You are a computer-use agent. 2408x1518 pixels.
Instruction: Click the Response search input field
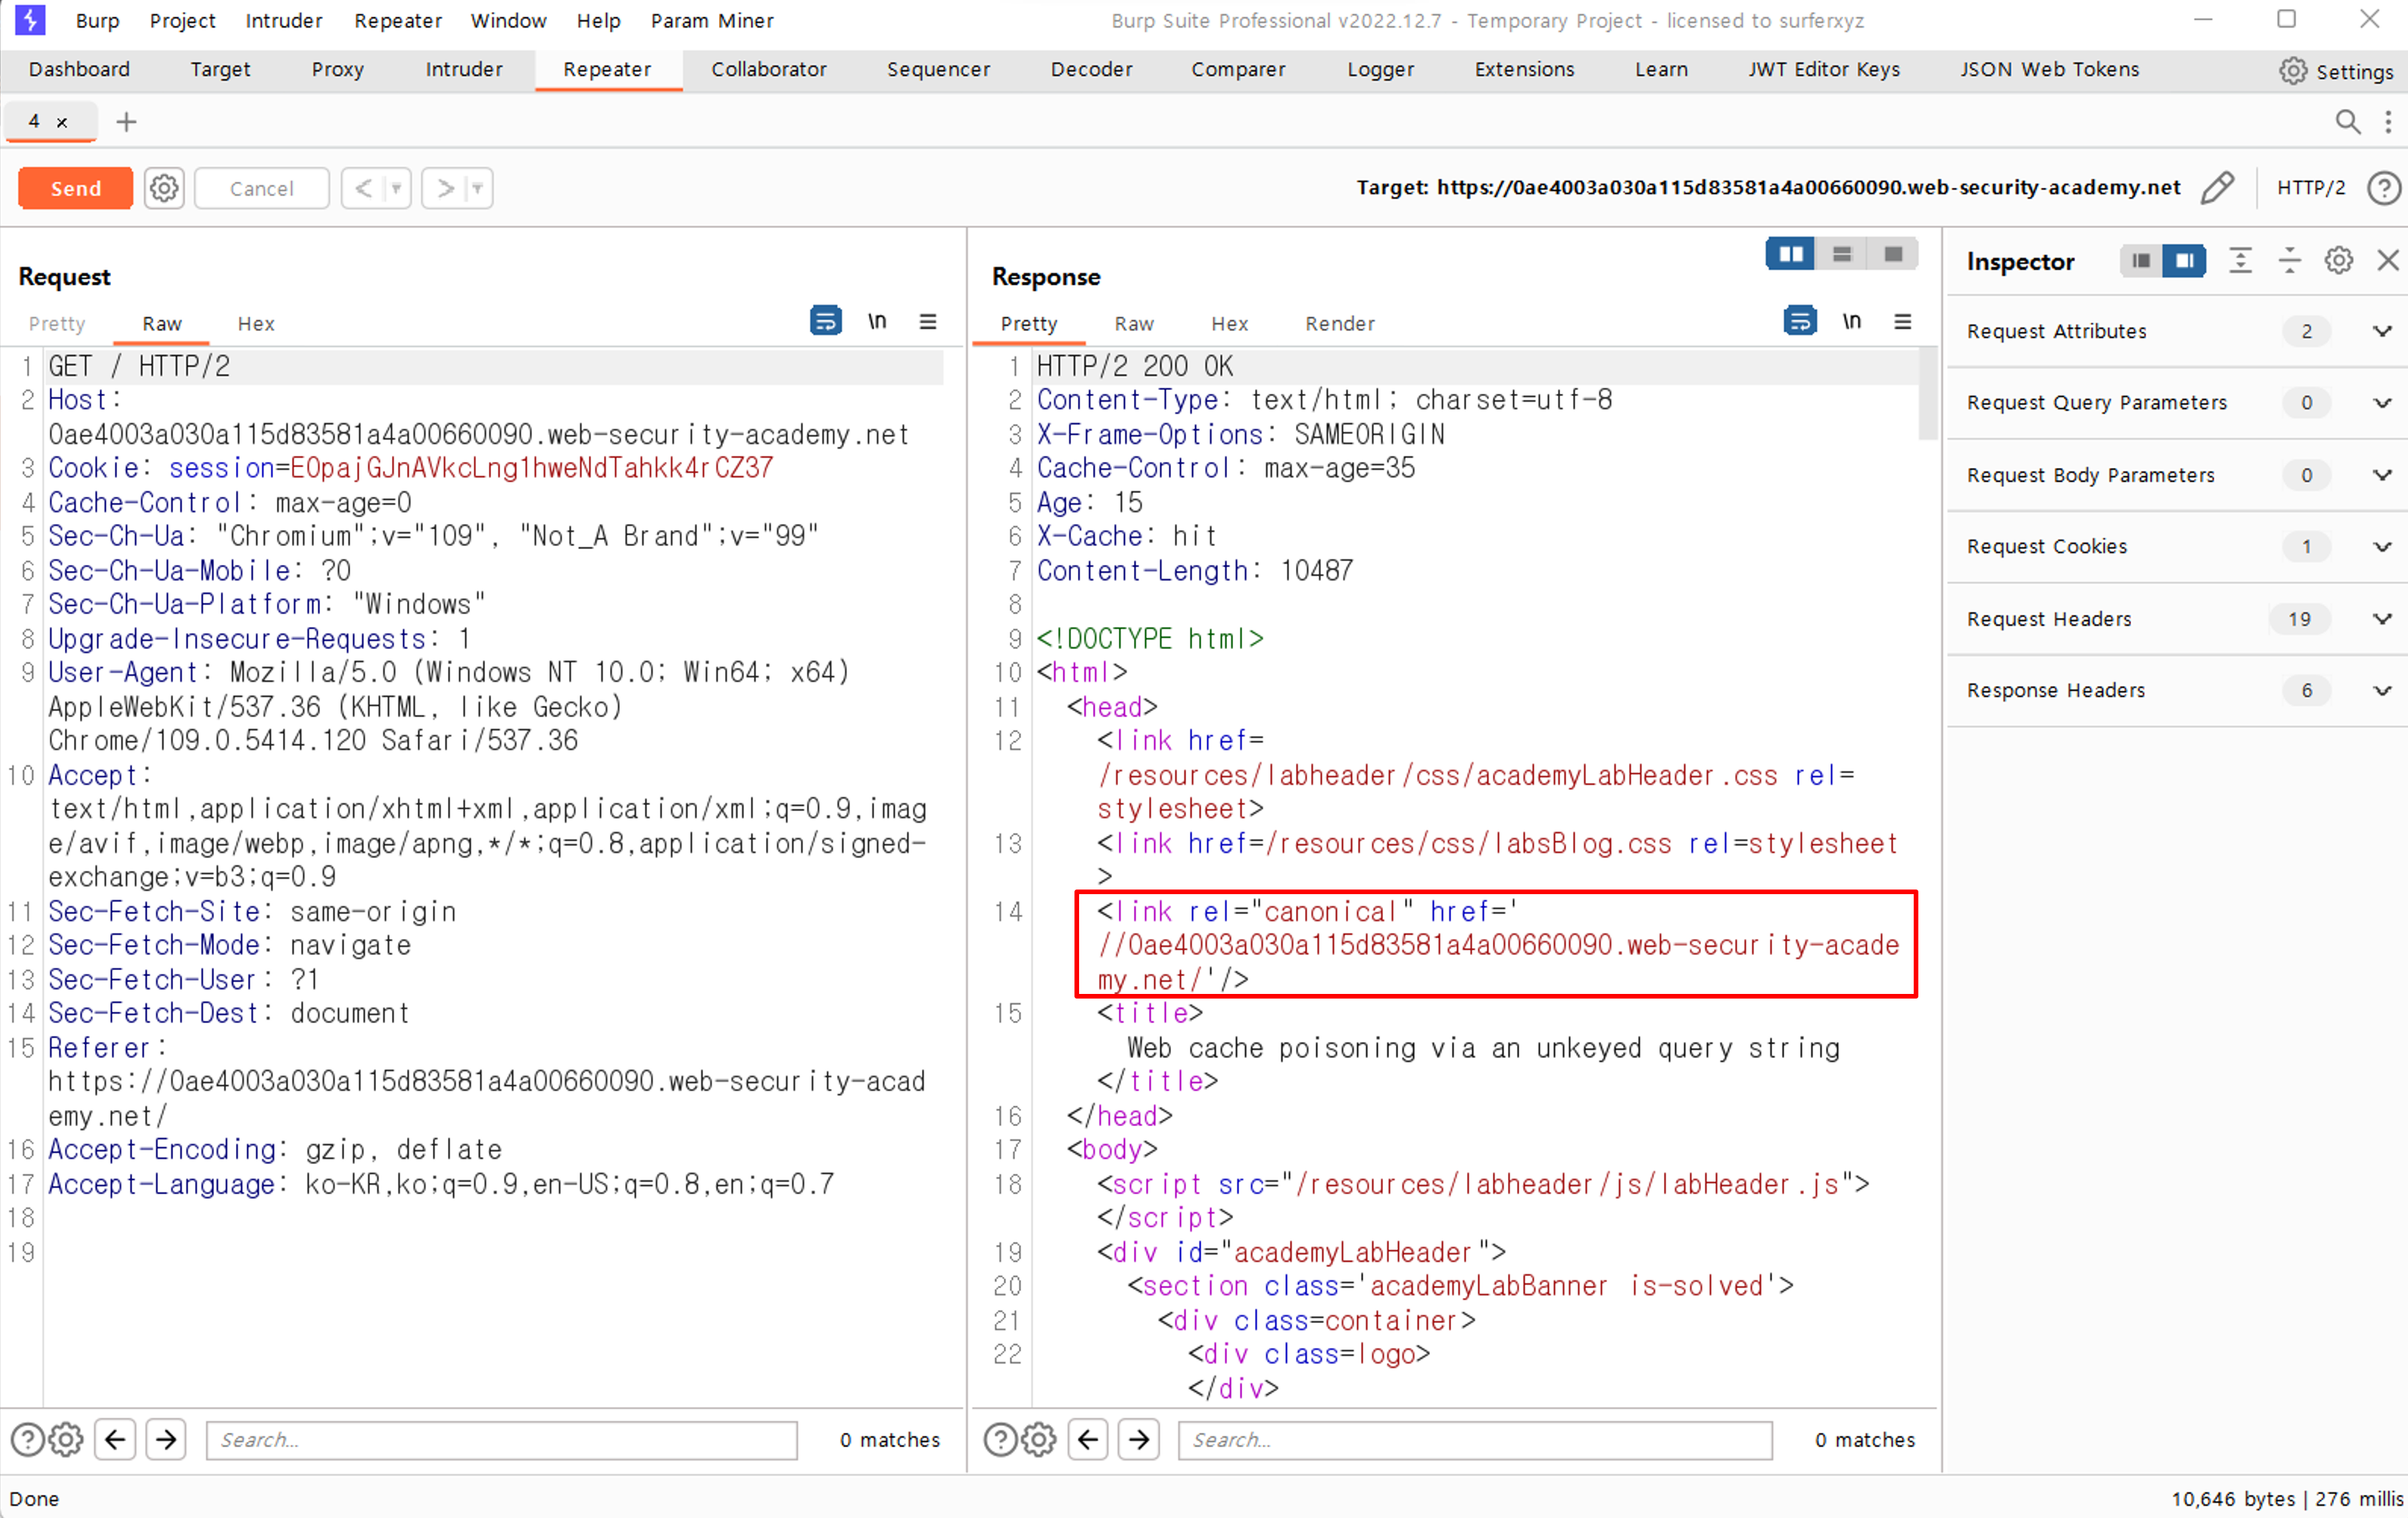[1475, 1440]
